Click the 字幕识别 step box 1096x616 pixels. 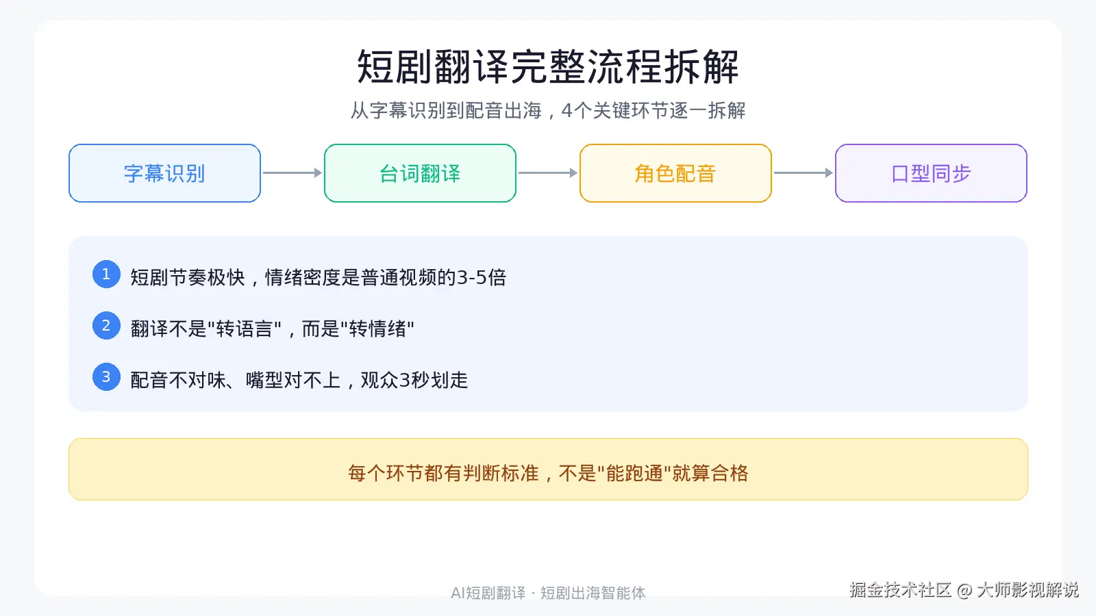tap(164, 173)
